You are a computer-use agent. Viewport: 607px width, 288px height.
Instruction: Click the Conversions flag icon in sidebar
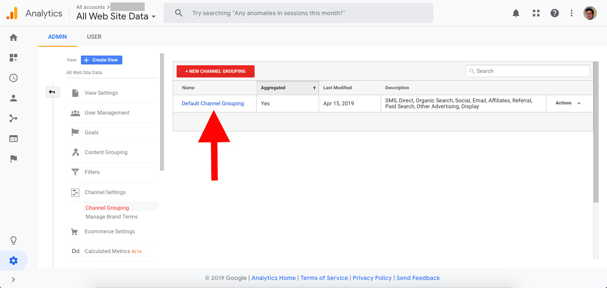point(13,159)
